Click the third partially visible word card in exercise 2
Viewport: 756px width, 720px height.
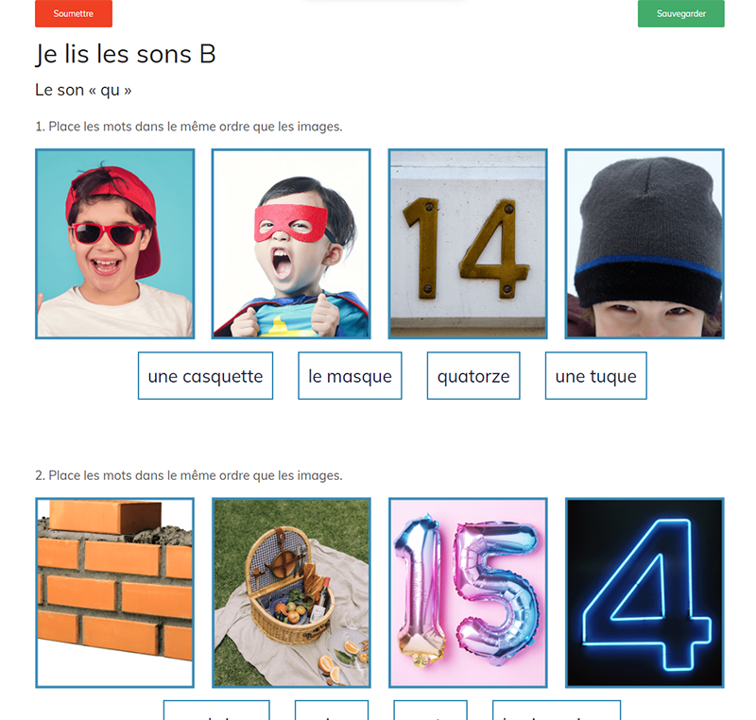(431, 711)
